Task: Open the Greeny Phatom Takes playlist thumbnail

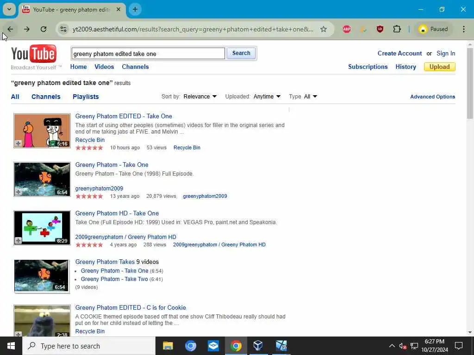Action: pos(42,276)
